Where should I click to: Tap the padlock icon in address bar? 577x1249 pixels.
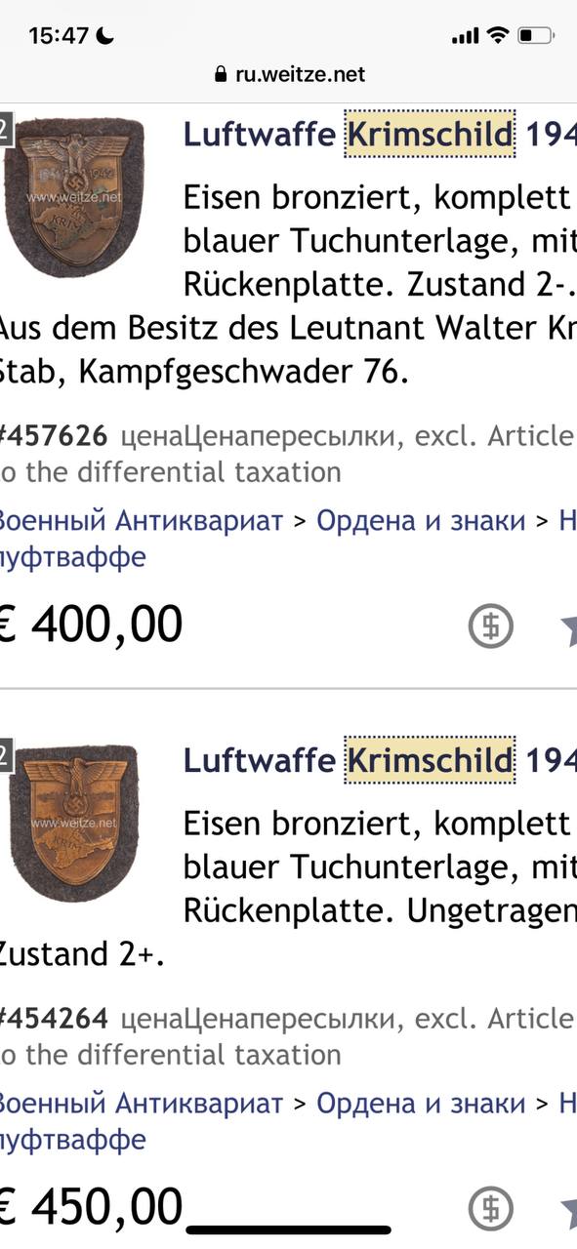pos(220,74)
